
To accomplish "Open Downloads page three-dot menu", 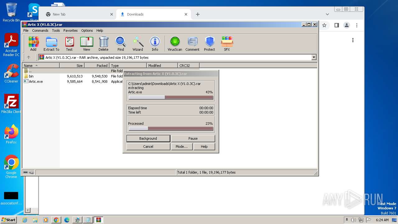I will point(353,40).
